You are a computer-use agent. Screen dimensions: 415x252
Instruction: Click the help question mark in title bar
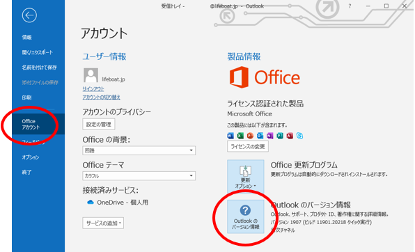point(350,6)
